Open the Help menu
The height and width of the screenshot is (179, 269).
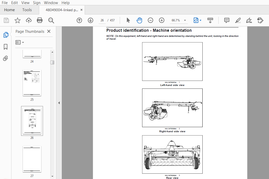point(66,3)
